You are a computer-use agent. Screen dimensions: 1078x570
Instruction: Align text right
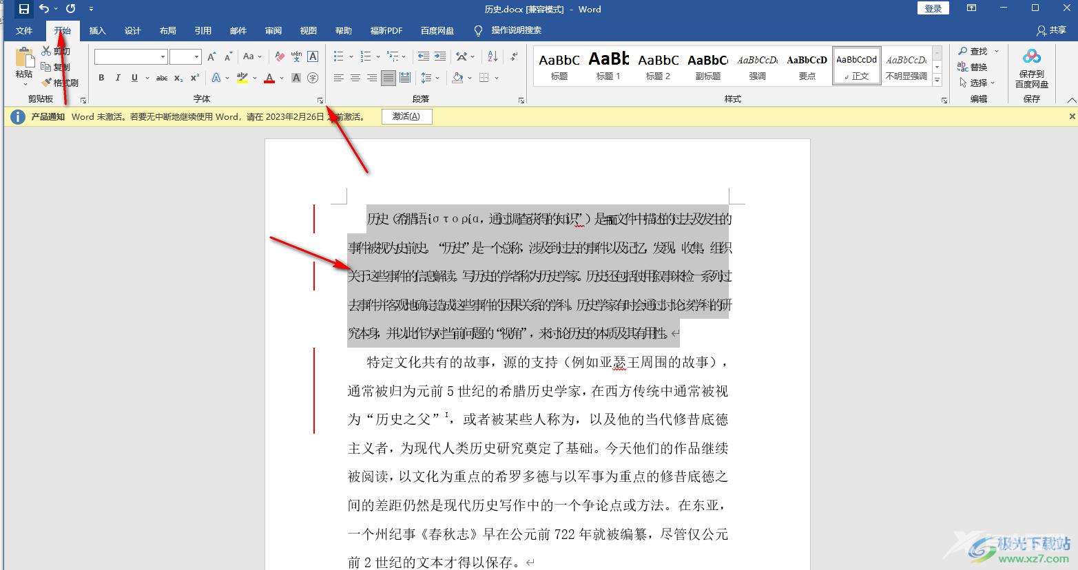(x=372, y=78)
